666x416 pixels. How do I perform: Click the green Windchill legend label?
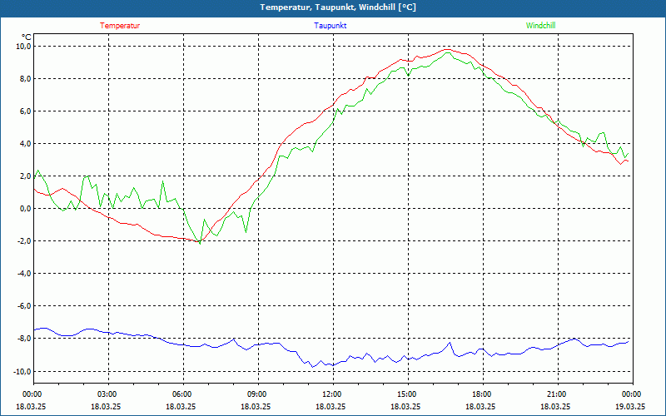tap(540, 26)
